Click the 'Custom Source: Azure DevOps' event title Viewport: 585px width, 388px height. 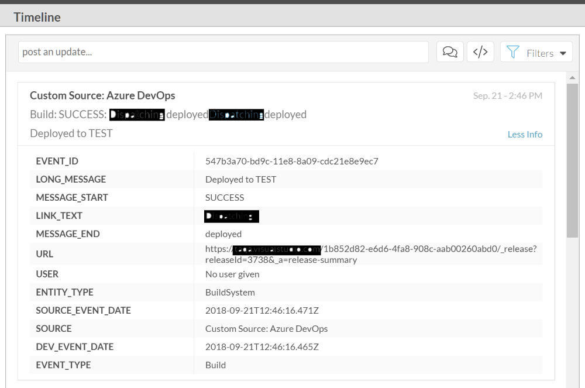click(x=102, y=95)
